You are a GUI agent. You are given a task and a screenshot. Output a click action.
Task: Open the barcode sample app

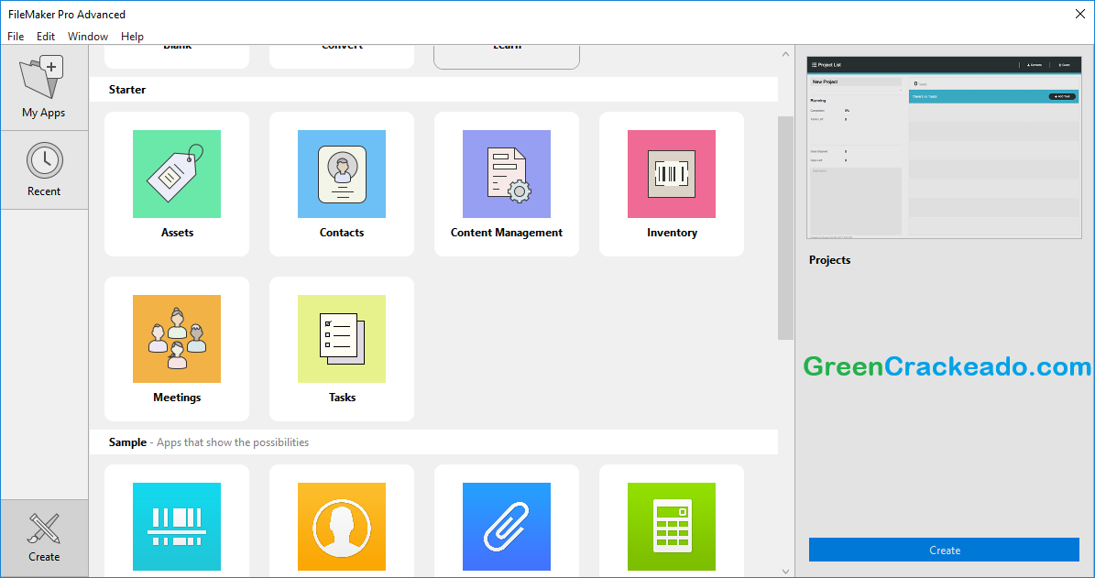[x=176, y=527]
